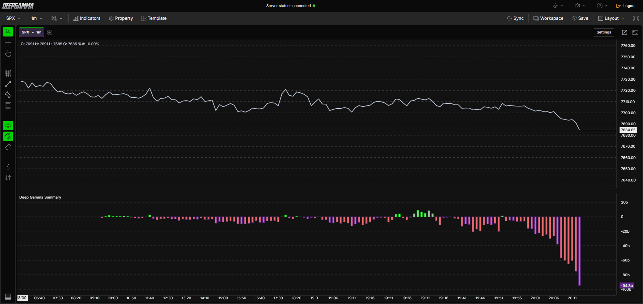Viewport: 643px width, 304px height.
Task: Toggle magnet snap mode
Action: [8, 136]
